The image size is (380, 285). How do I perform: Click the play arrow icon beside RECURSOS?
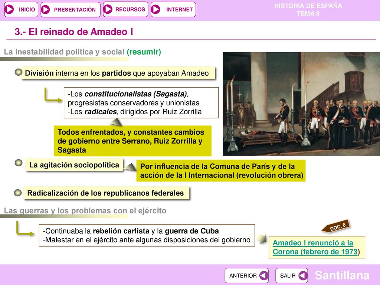click(x=108, y=9)
